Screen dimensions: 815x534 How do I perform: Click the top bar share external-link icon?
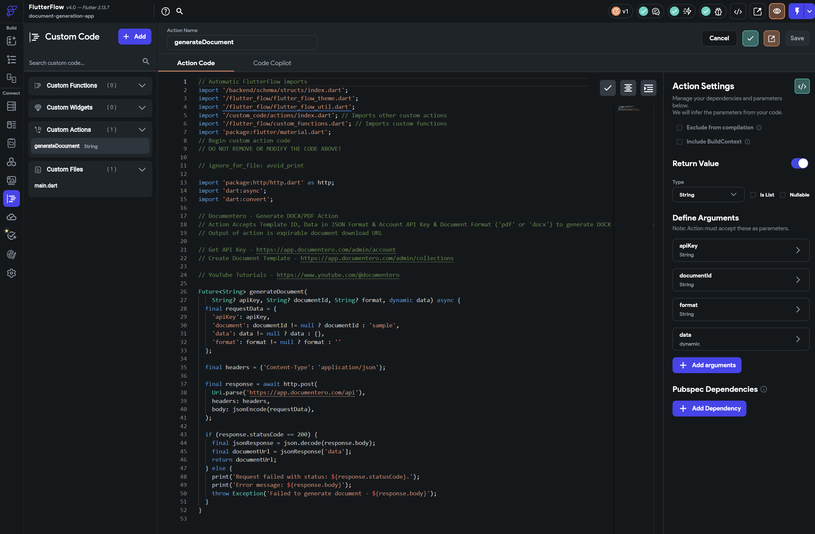[758, 11]
